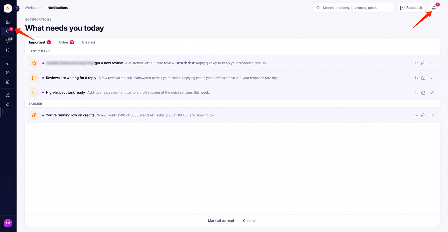448x232 pixels.
Task: Click the Feedback button
Action: [411, 8]
